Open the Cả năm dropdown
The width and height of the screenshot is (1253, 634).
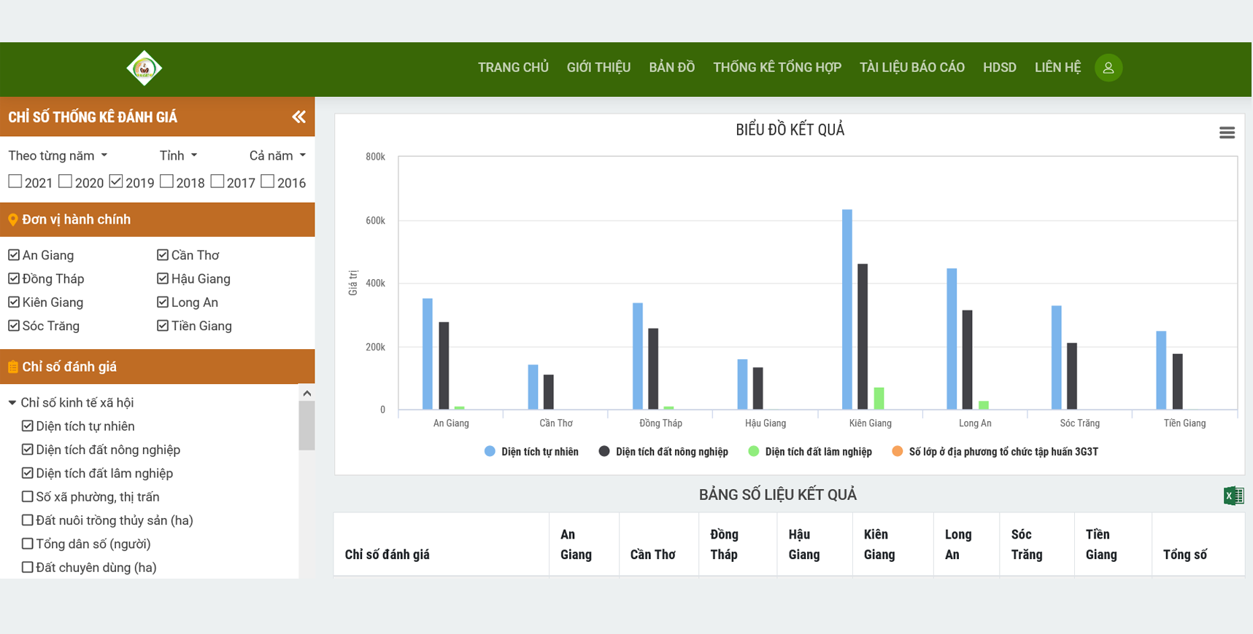click(277, 156)
